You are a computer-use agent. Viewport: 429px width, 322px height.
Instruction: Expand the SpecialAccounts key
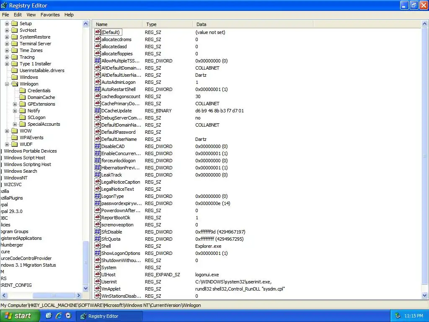(15, 124)
